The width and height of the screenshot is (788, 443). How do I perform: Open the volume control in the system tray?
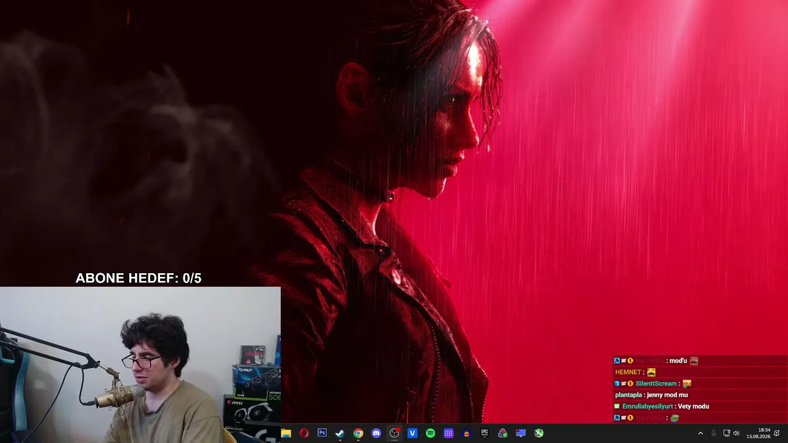tap(736, 433)
